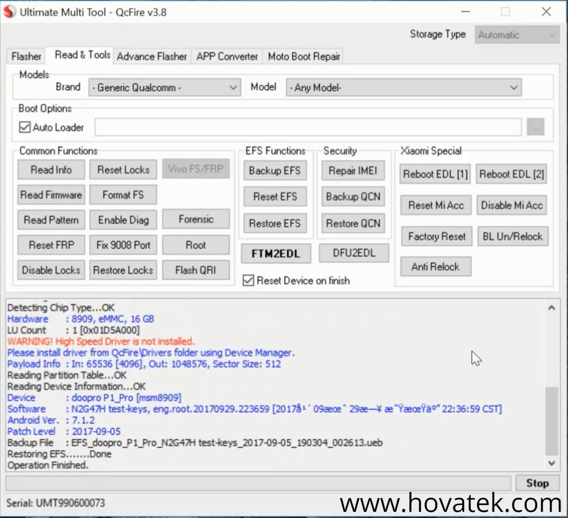Click the browse loader '...' button
Viewport: 568px width, 518px height.
pyautogui.click(x=535, y=127)
